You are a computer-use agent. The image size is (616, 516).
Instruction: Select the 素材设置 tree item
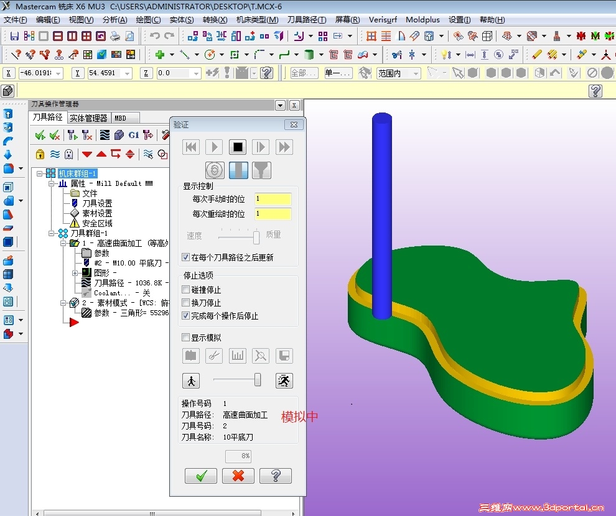[x=97, y=213]
